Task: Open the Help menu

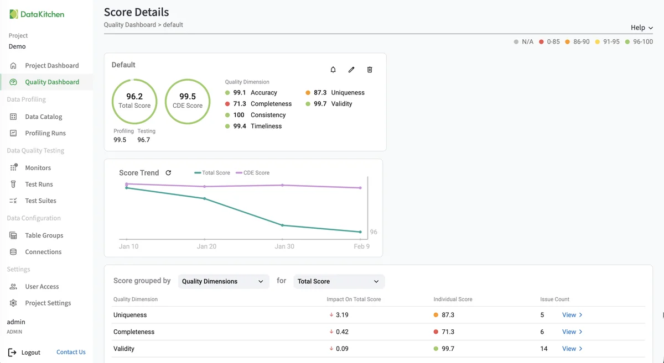Action: coord(641,28)
